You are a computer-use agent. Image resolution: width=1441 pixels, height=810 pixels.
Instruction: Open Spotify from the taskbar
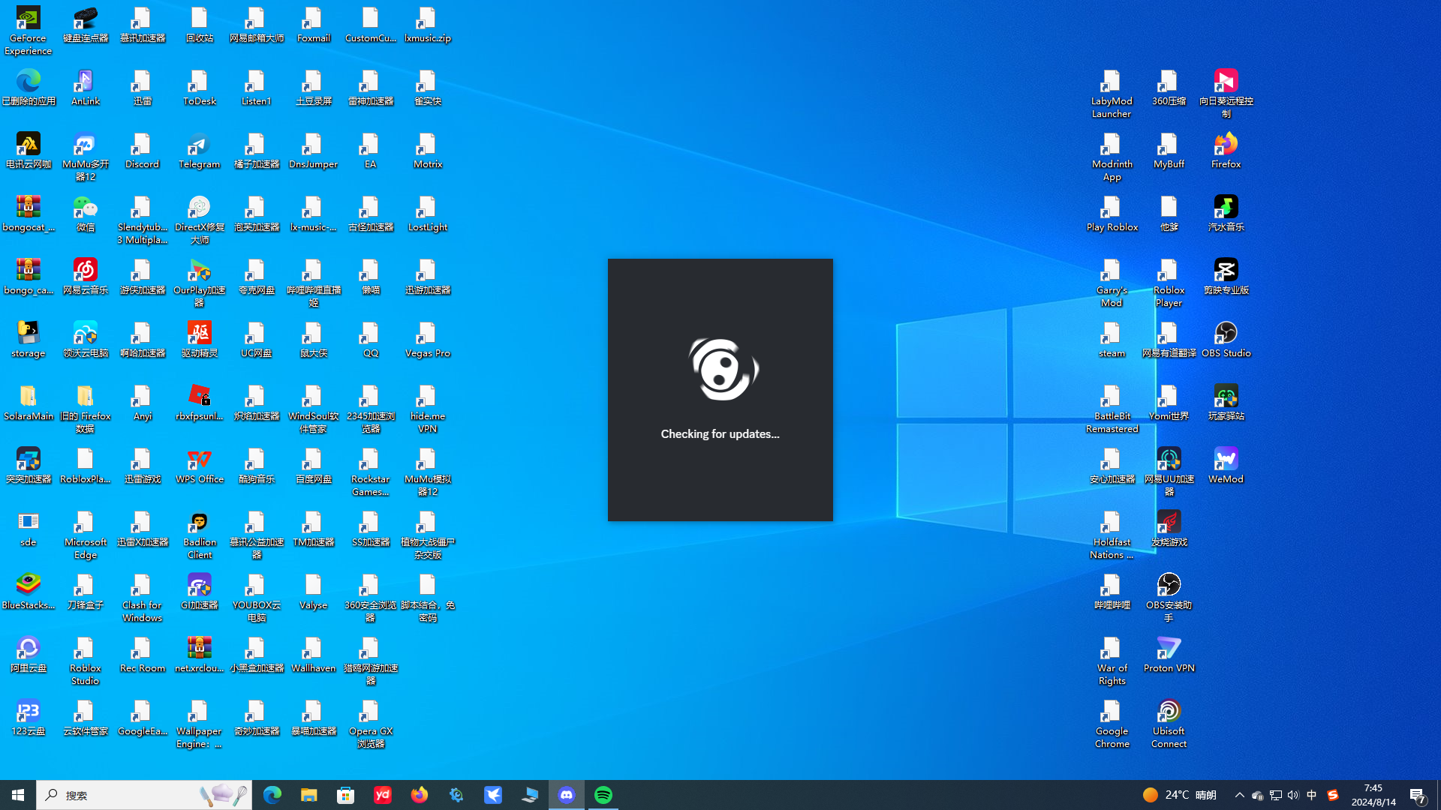coord(603,795)
